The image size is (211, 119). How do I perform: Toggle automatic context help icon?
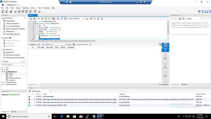(183, 19)
